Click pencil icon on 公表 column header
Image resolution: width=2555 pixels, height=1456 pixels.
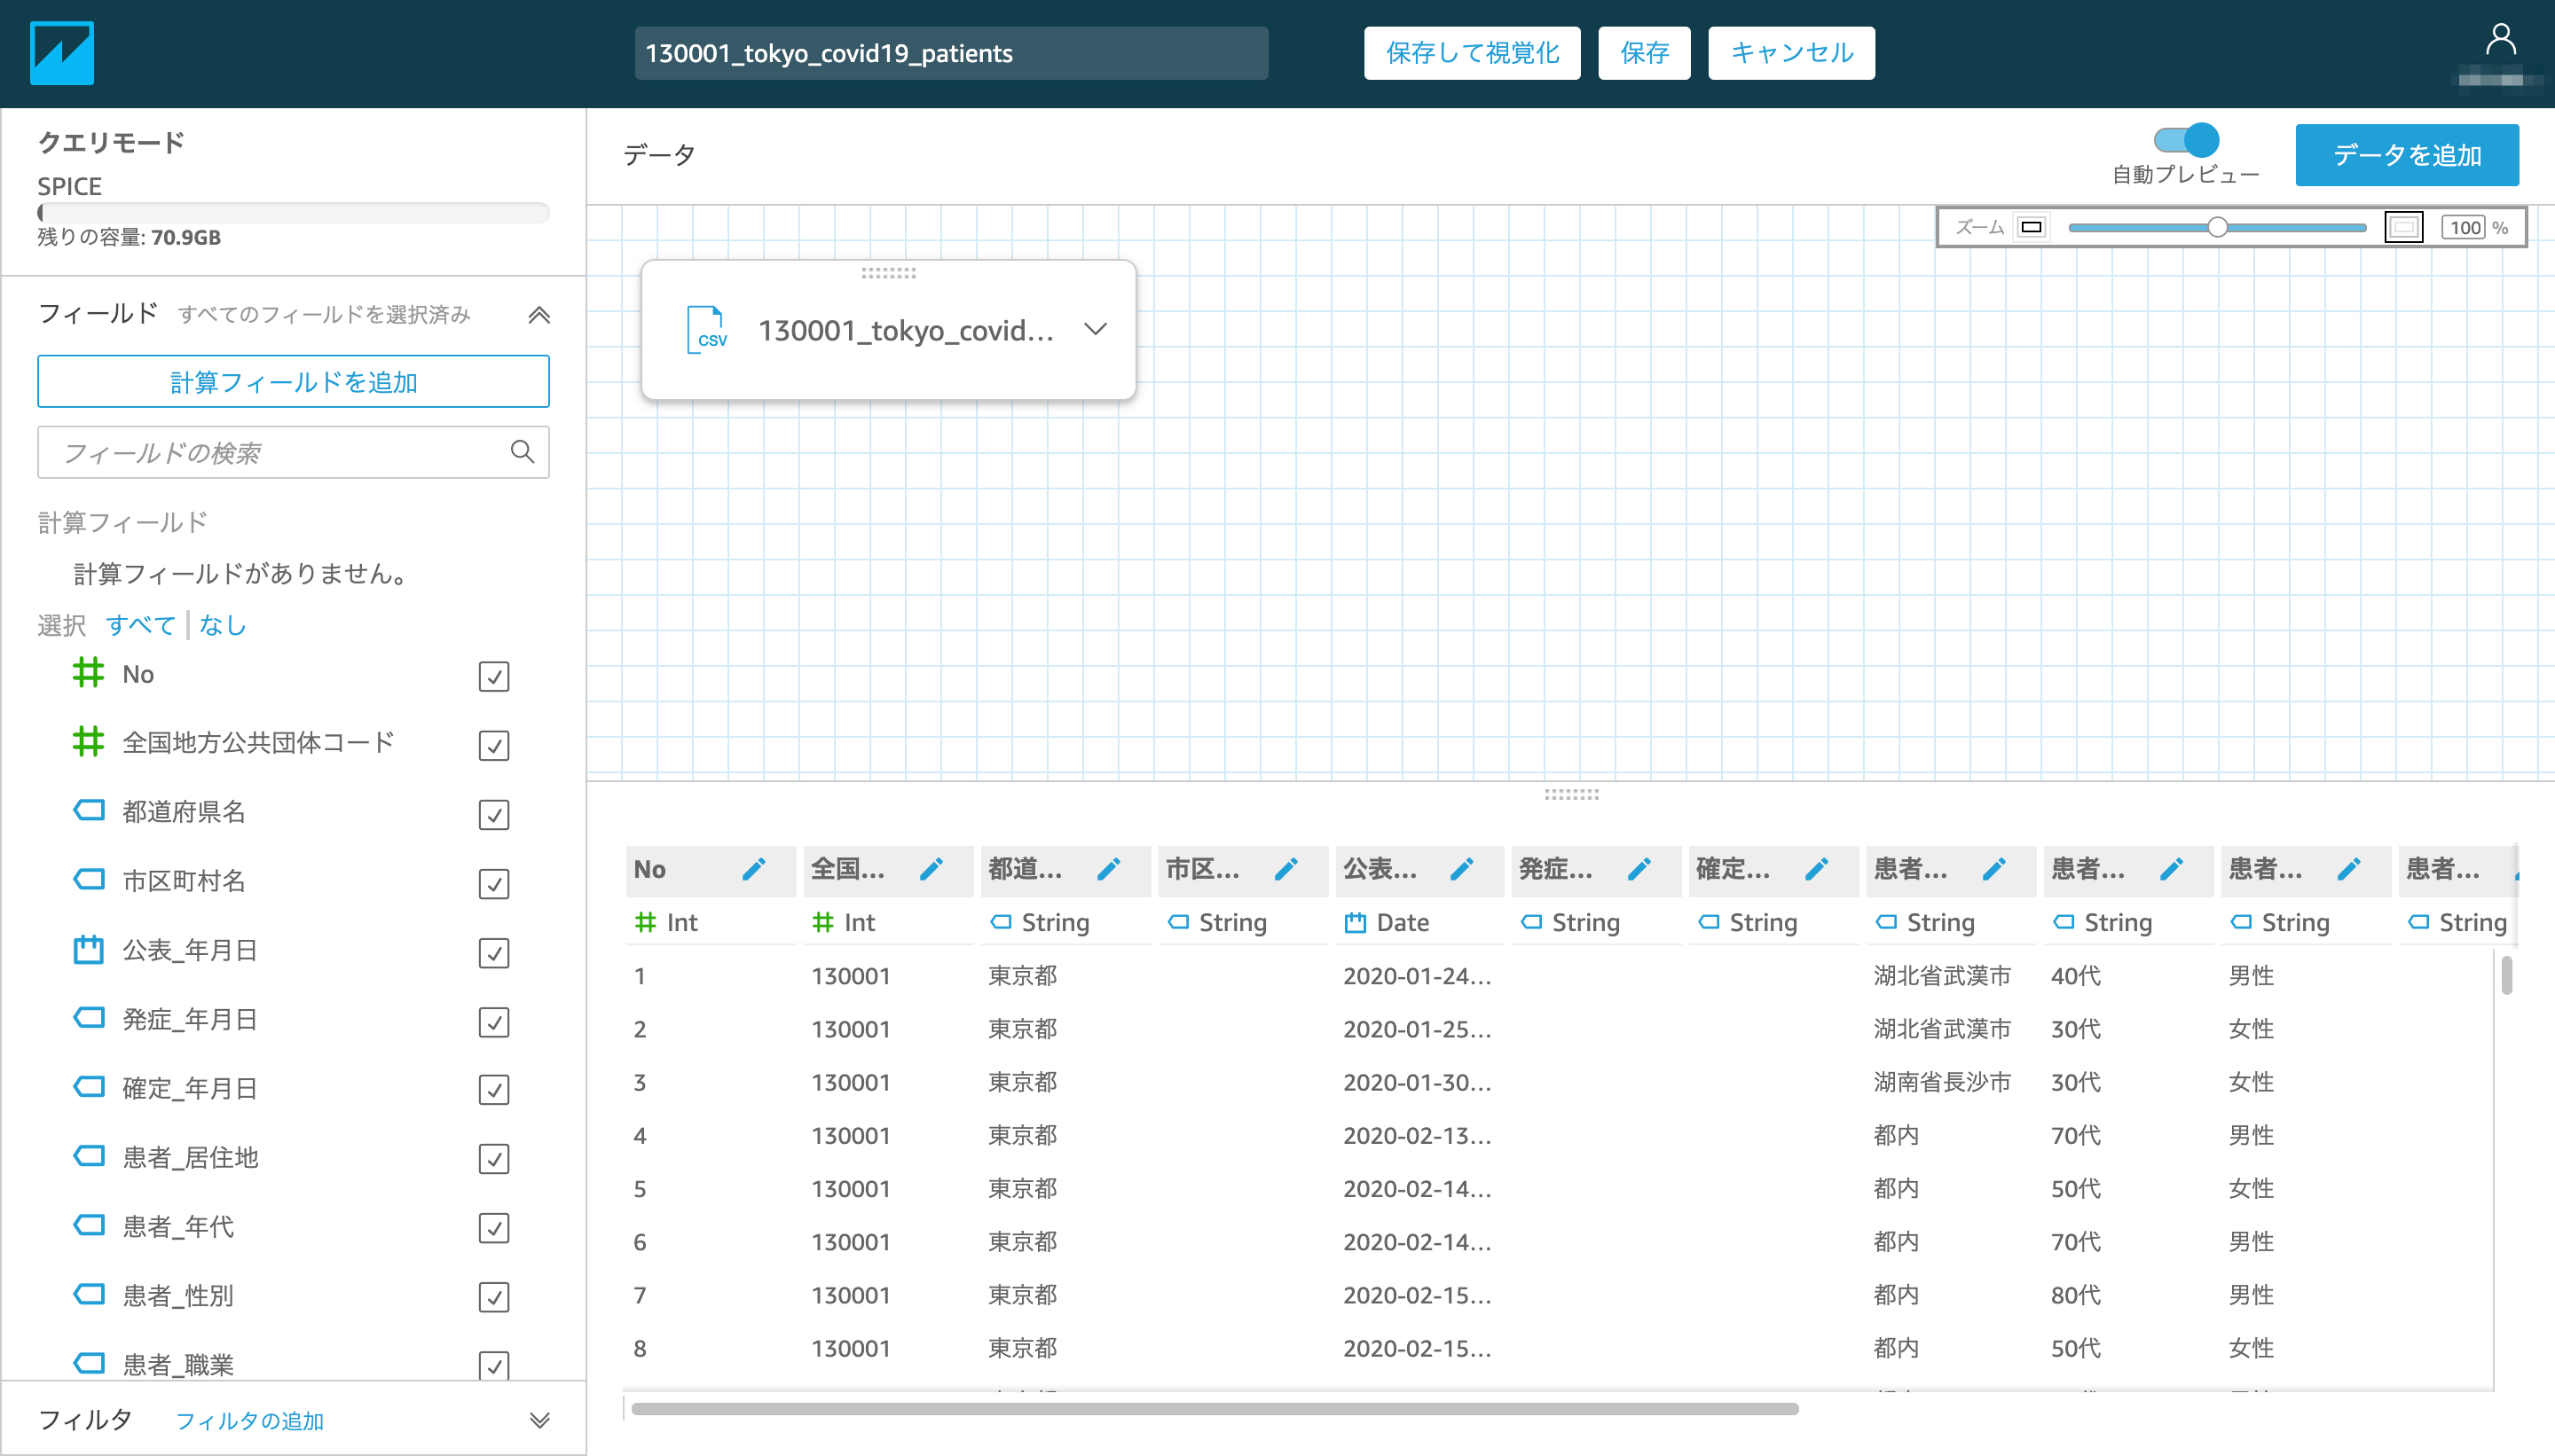tap(1461, 869)
